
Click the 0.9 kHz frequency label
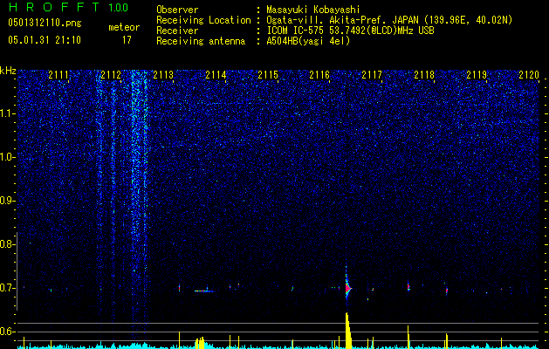pos(5,201)
